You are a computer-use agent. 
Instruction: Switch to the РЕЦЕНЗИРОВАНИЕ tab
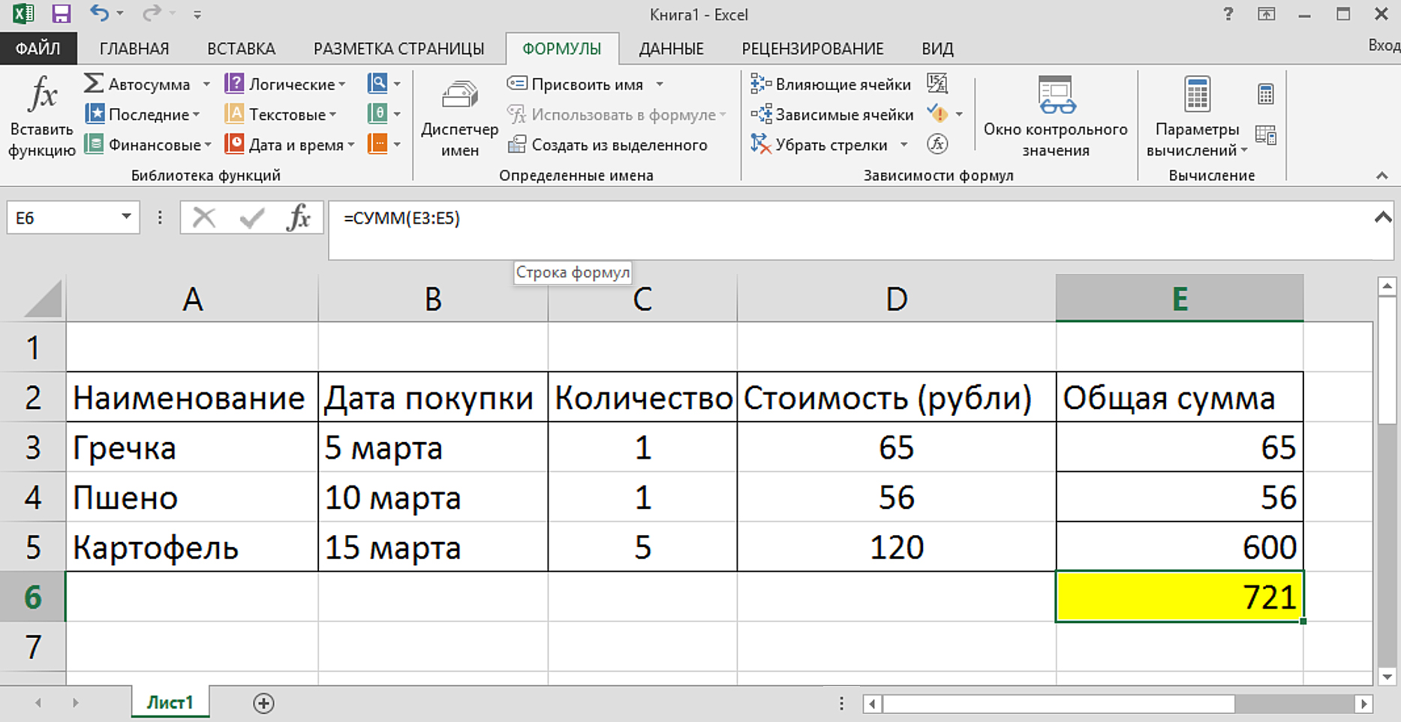pyautogui.click(x=813, y=49)
